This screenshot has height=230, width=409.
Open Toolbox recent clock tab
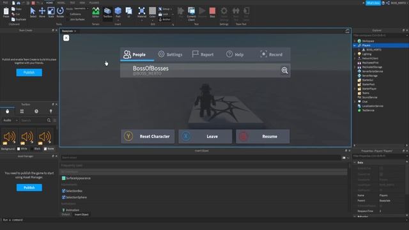tap(36, 111)
